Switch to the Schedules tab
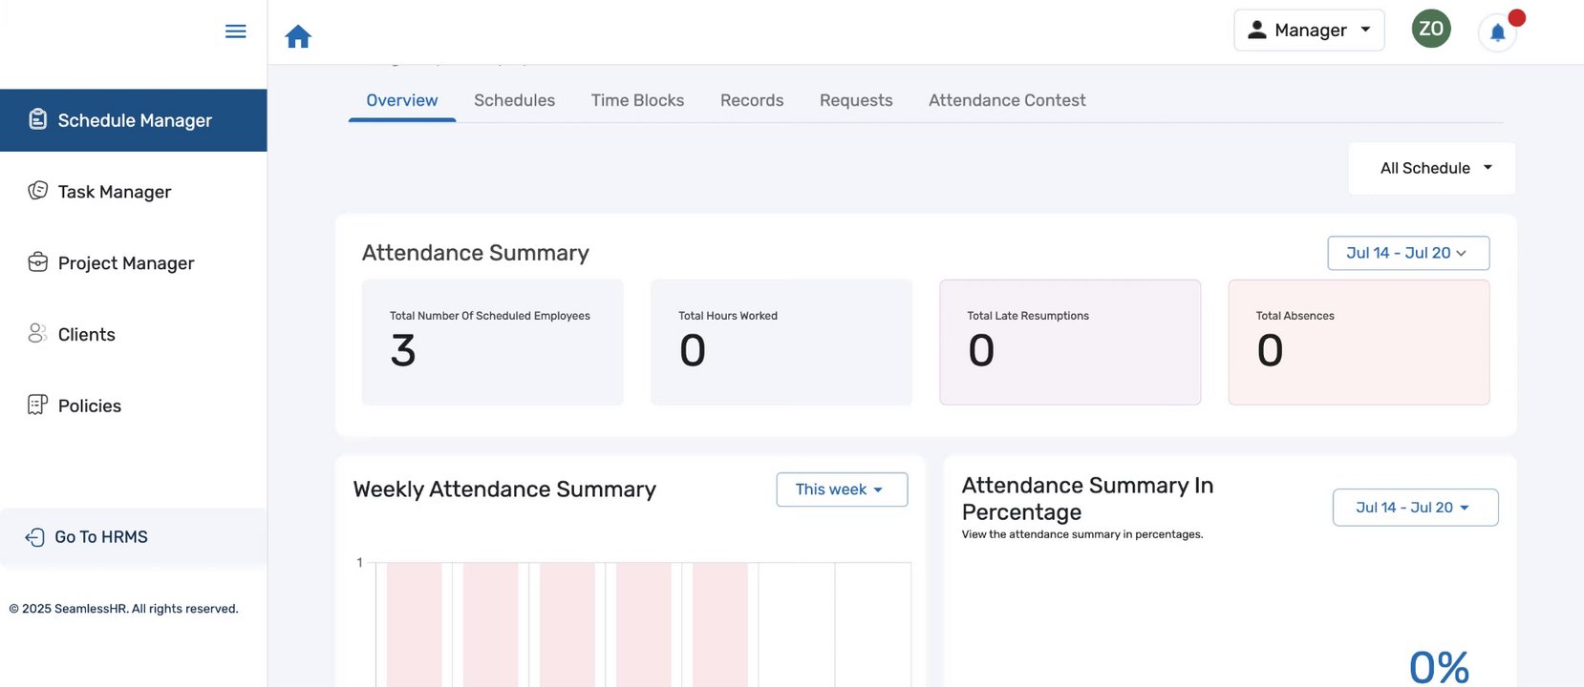The width and height of the screenshot is (1584, 687). pos(514,100)
